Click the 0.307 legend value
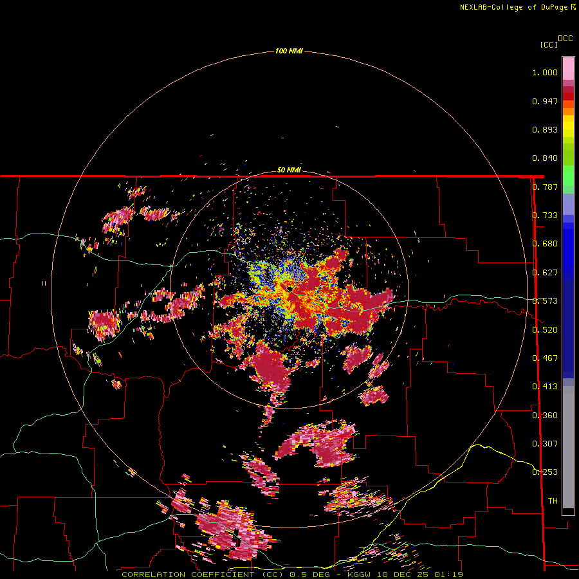The width and height of the screenshot is (579, 579). pyautogui.click(x=545, y=443)
